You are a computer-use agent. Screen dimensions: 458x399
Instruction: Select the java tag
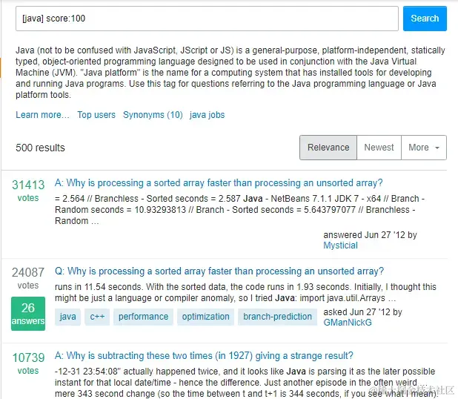pyautogui.click(x=67, y=317)
